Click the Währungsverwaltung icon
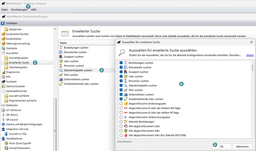 pyautogui.click(x=3, y=43)
